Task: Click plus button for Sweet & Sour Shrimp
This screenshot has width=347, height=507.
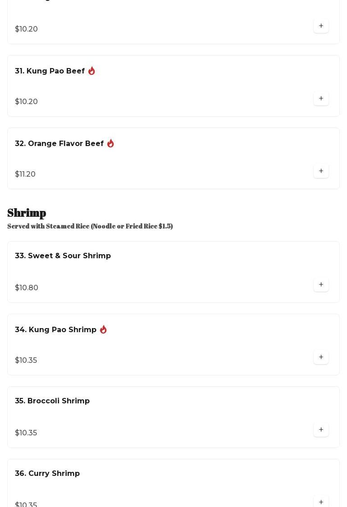Action: pos(321,285)
